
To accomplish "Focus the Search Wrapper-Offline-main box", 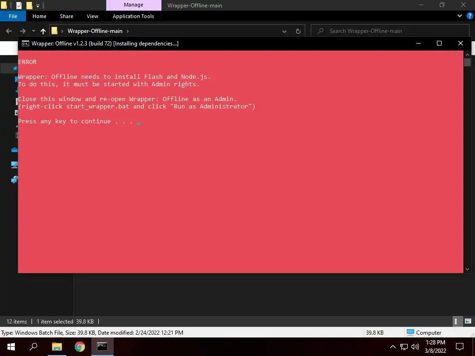I will pyautogui.click(x=391, y=31).
